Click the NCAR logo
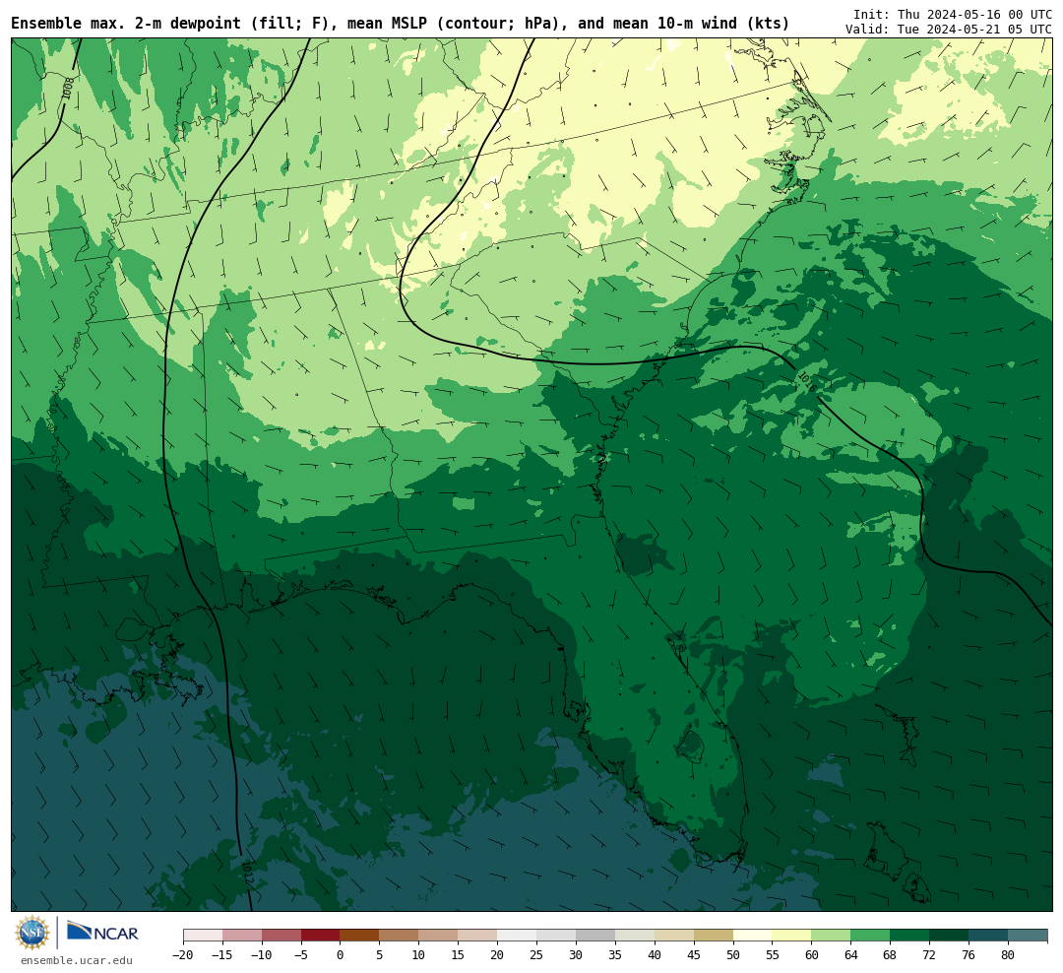The image size is (1063, 973). pyautogui.click(x=103, y=932)
